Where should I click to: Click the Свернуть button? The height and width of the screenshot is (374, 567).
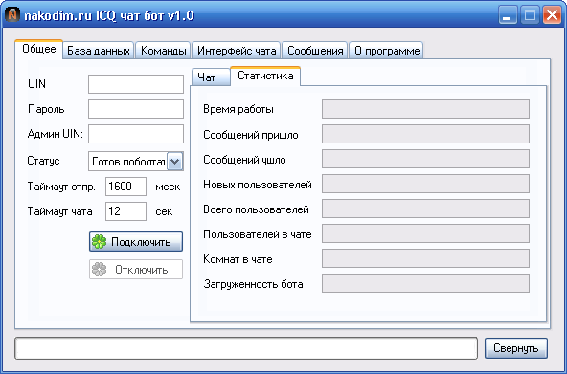(516, 348)
